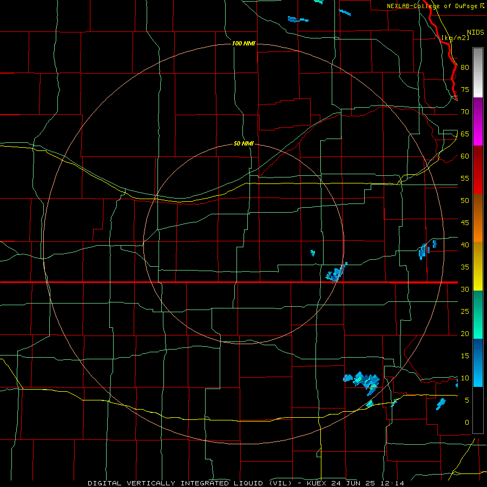Screen dimensions: 487x487
Task: Click the 55 value on color scale
Action: point(465,178)
